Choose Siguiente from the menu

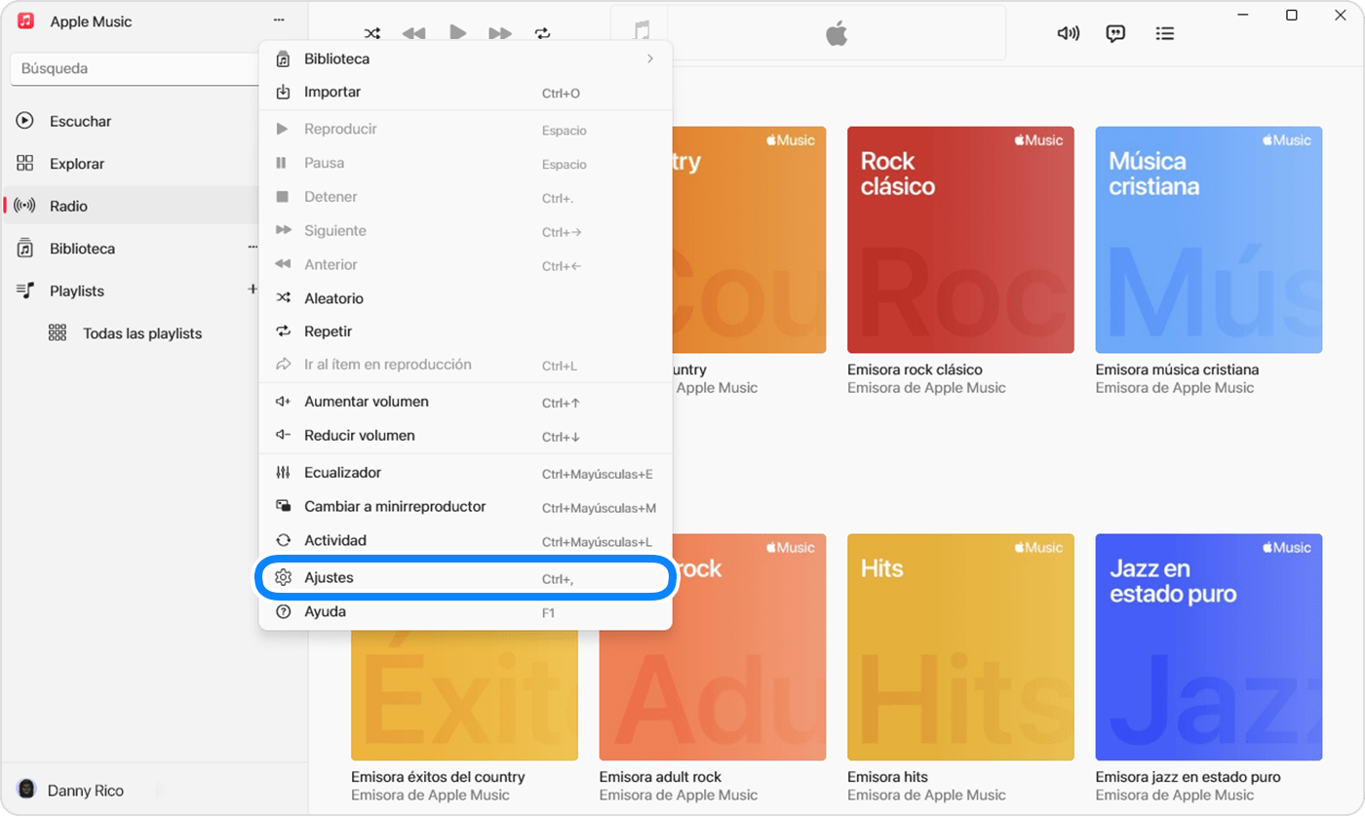click(x=465, y=231)
